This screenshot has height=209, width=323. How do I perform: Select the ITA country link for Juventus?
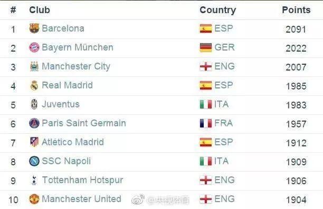point(222,104)
